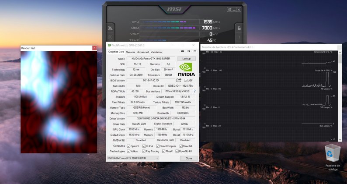
Task: Select the Graphics Card tab
Action: 116,52
